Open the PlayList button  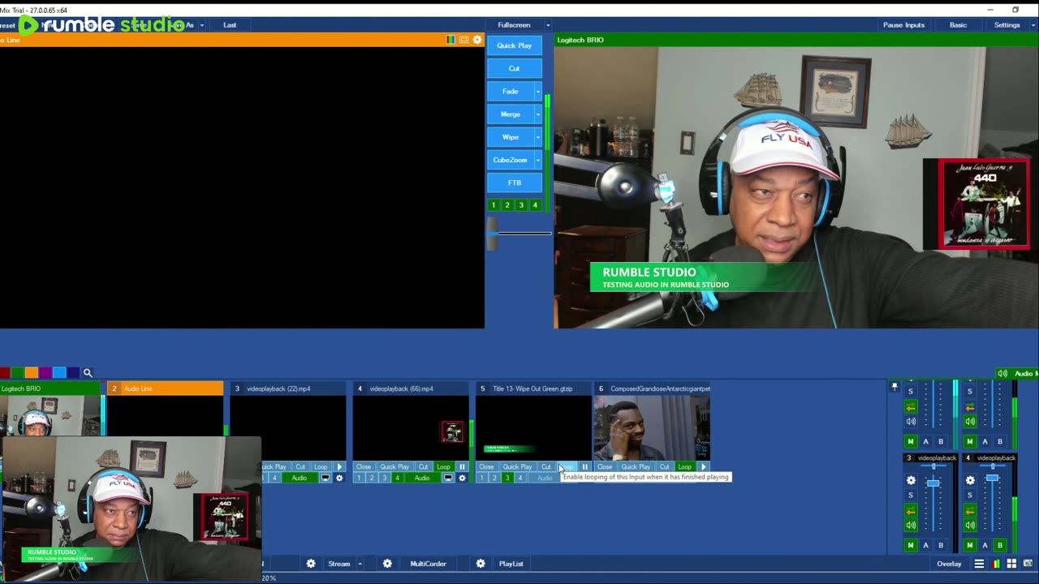point(511,564)
